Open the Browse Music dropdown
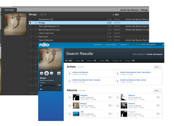 (x=112, y=45)
